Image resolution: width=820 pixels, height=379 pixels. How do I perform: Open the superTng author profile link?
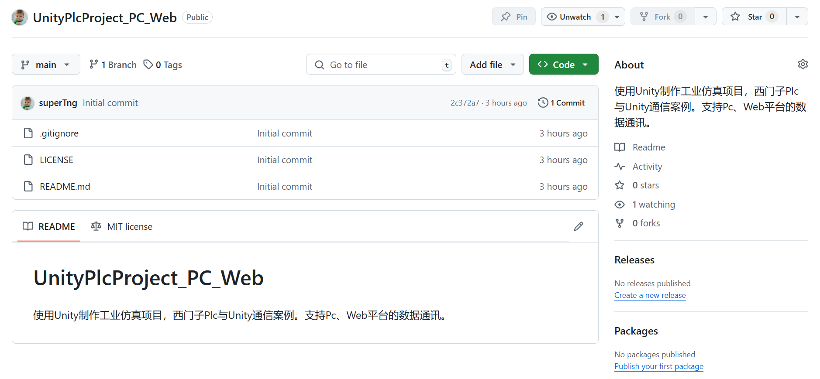[x=58, y=103]
